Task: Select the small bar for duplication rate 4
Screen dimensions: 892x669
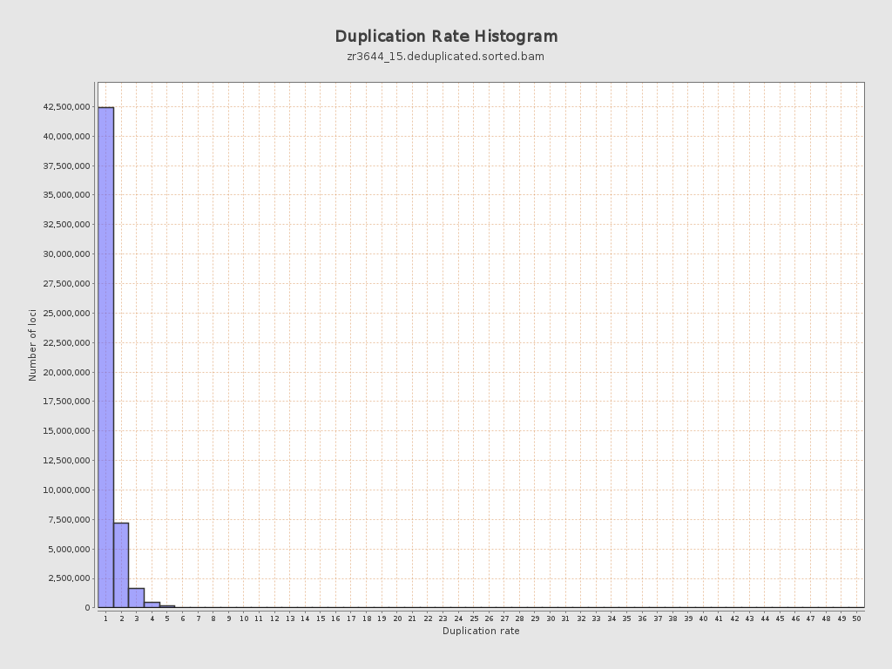Action: coord(152,605)
